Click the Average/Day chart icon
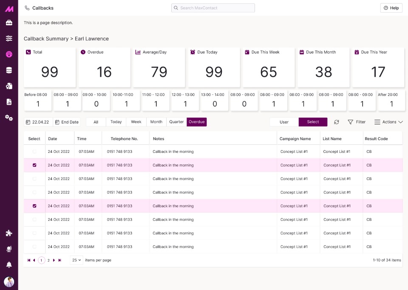The height and width of the screenshot is (290, 408). pos(138,52)
